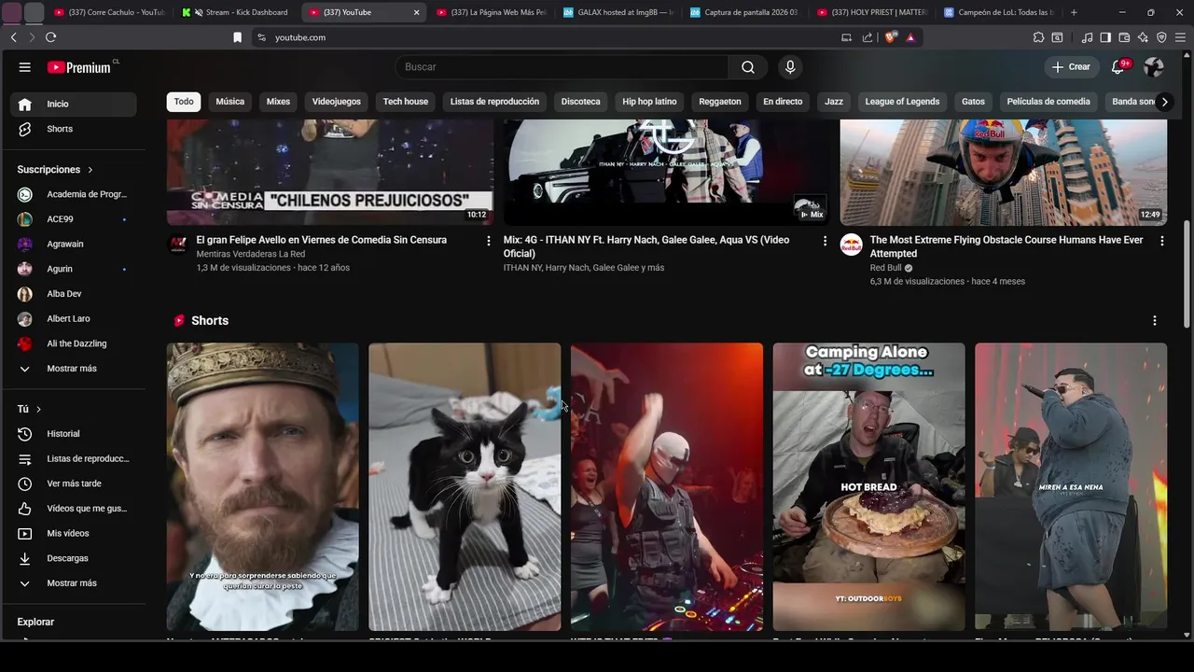The image size is (1194, 672).
Task: Open more options for Red Bull video
Action: [1161, 241]
